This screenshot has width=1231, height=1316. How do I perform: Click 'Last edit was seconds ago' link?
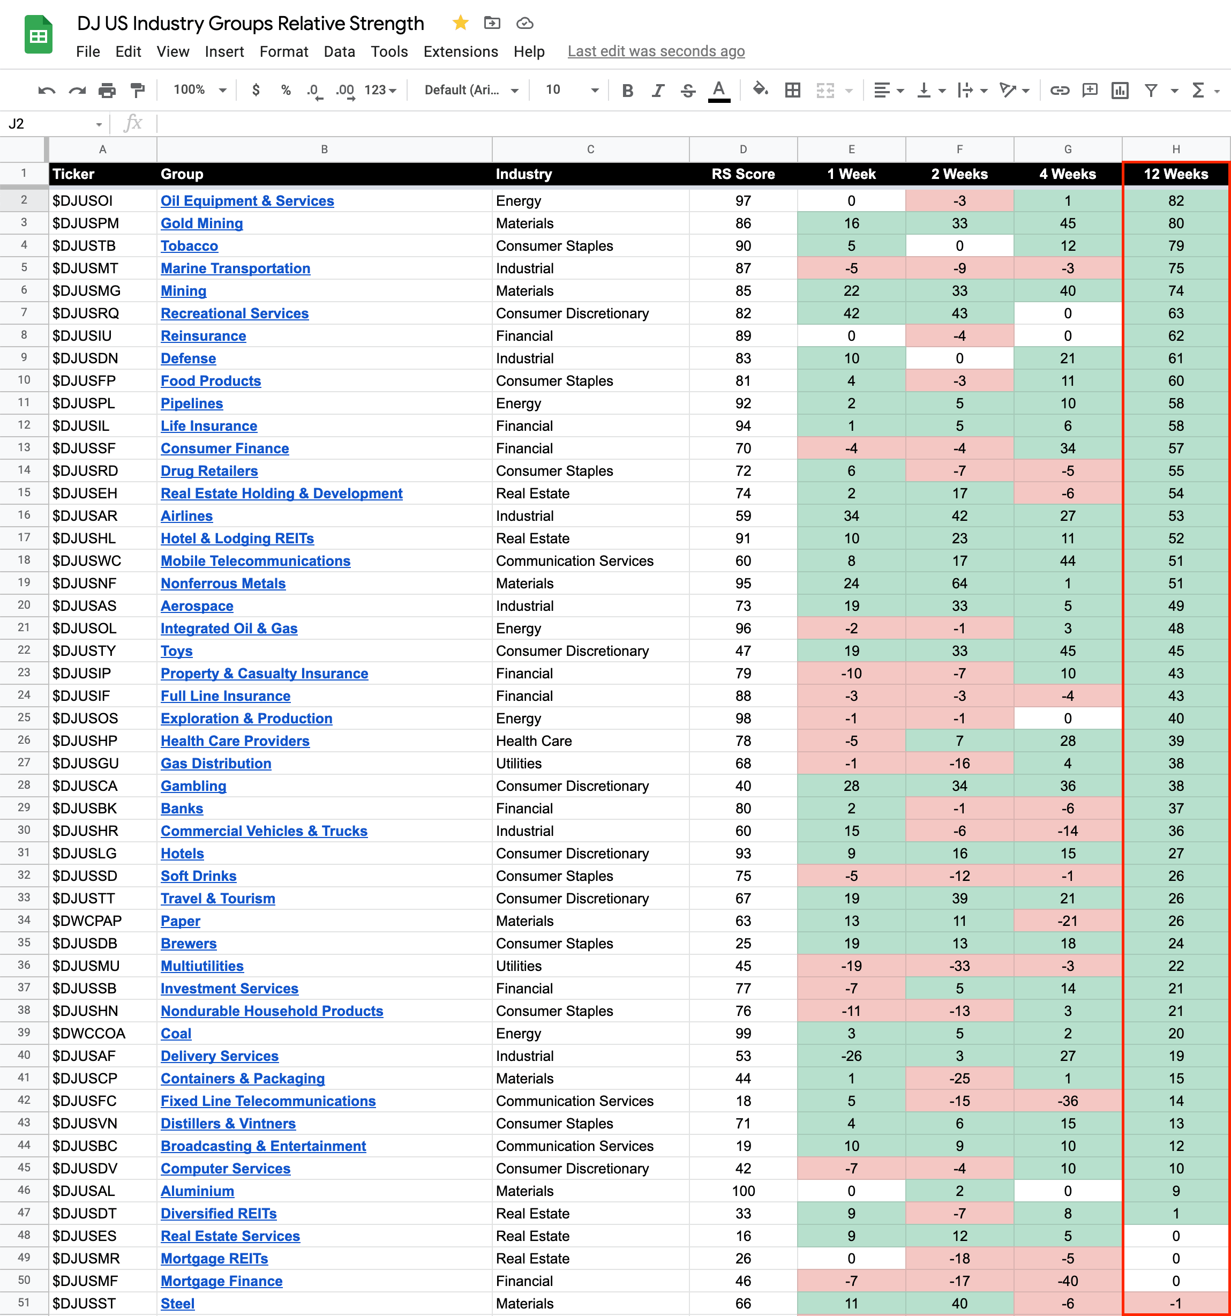[x=656, y=51]
